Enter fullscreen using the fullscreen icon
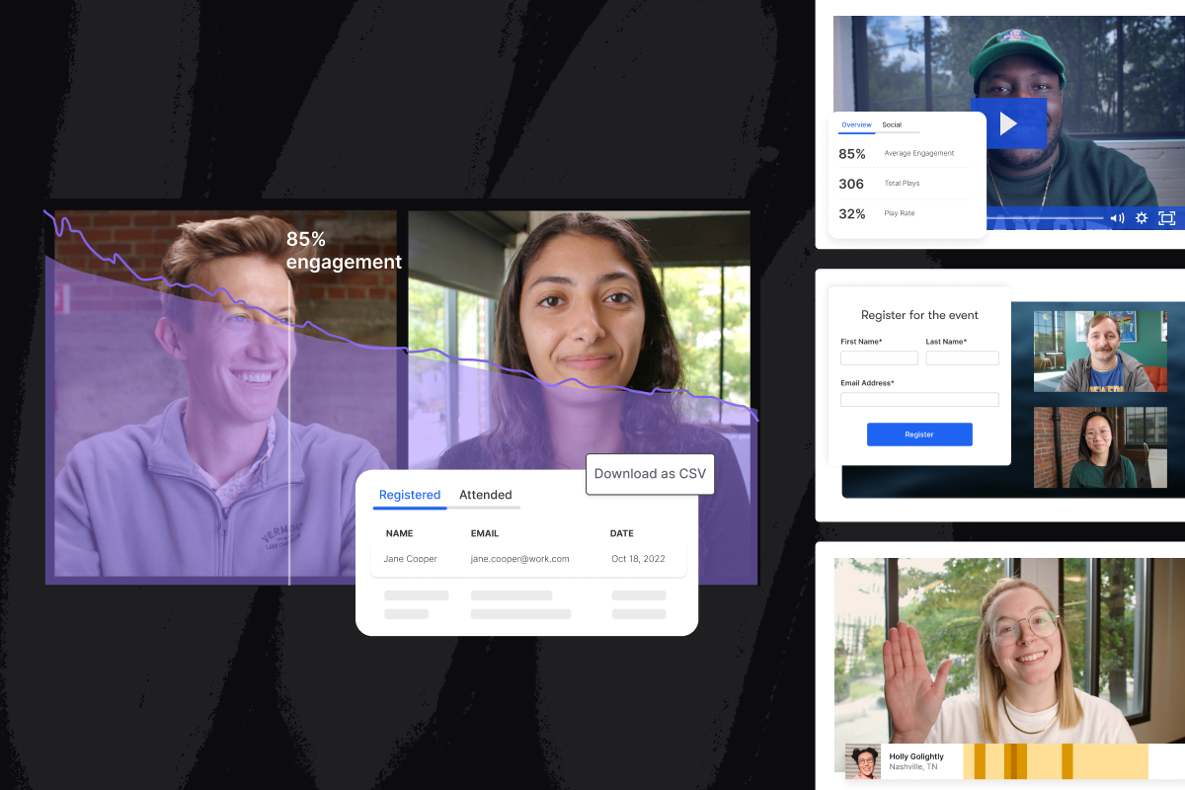 pyautogui.click(x=1166, y=218)
